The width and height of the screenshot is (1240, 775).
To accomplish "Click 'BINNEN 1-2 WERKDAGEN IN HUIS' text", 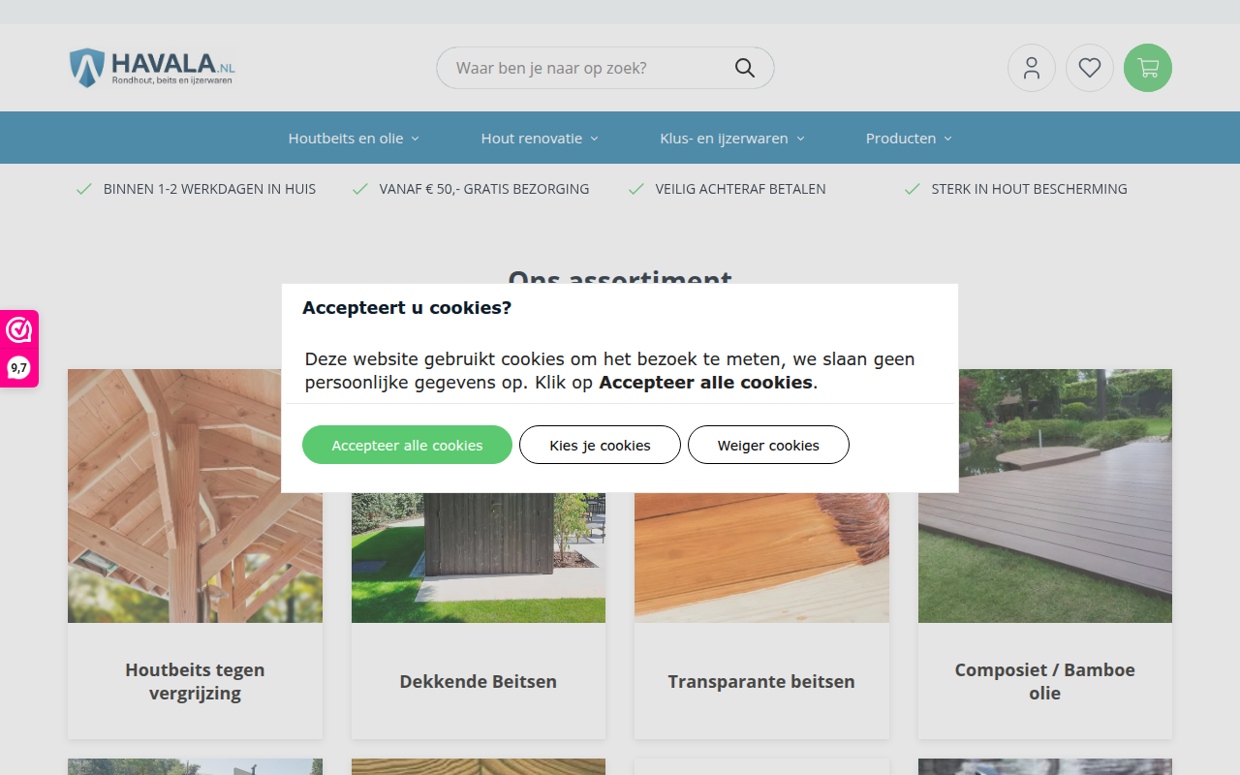I will [x=209, y=189].
